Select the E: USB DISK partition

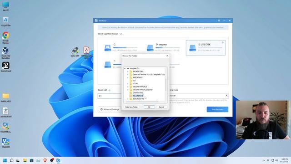click(x=206, y=47)
